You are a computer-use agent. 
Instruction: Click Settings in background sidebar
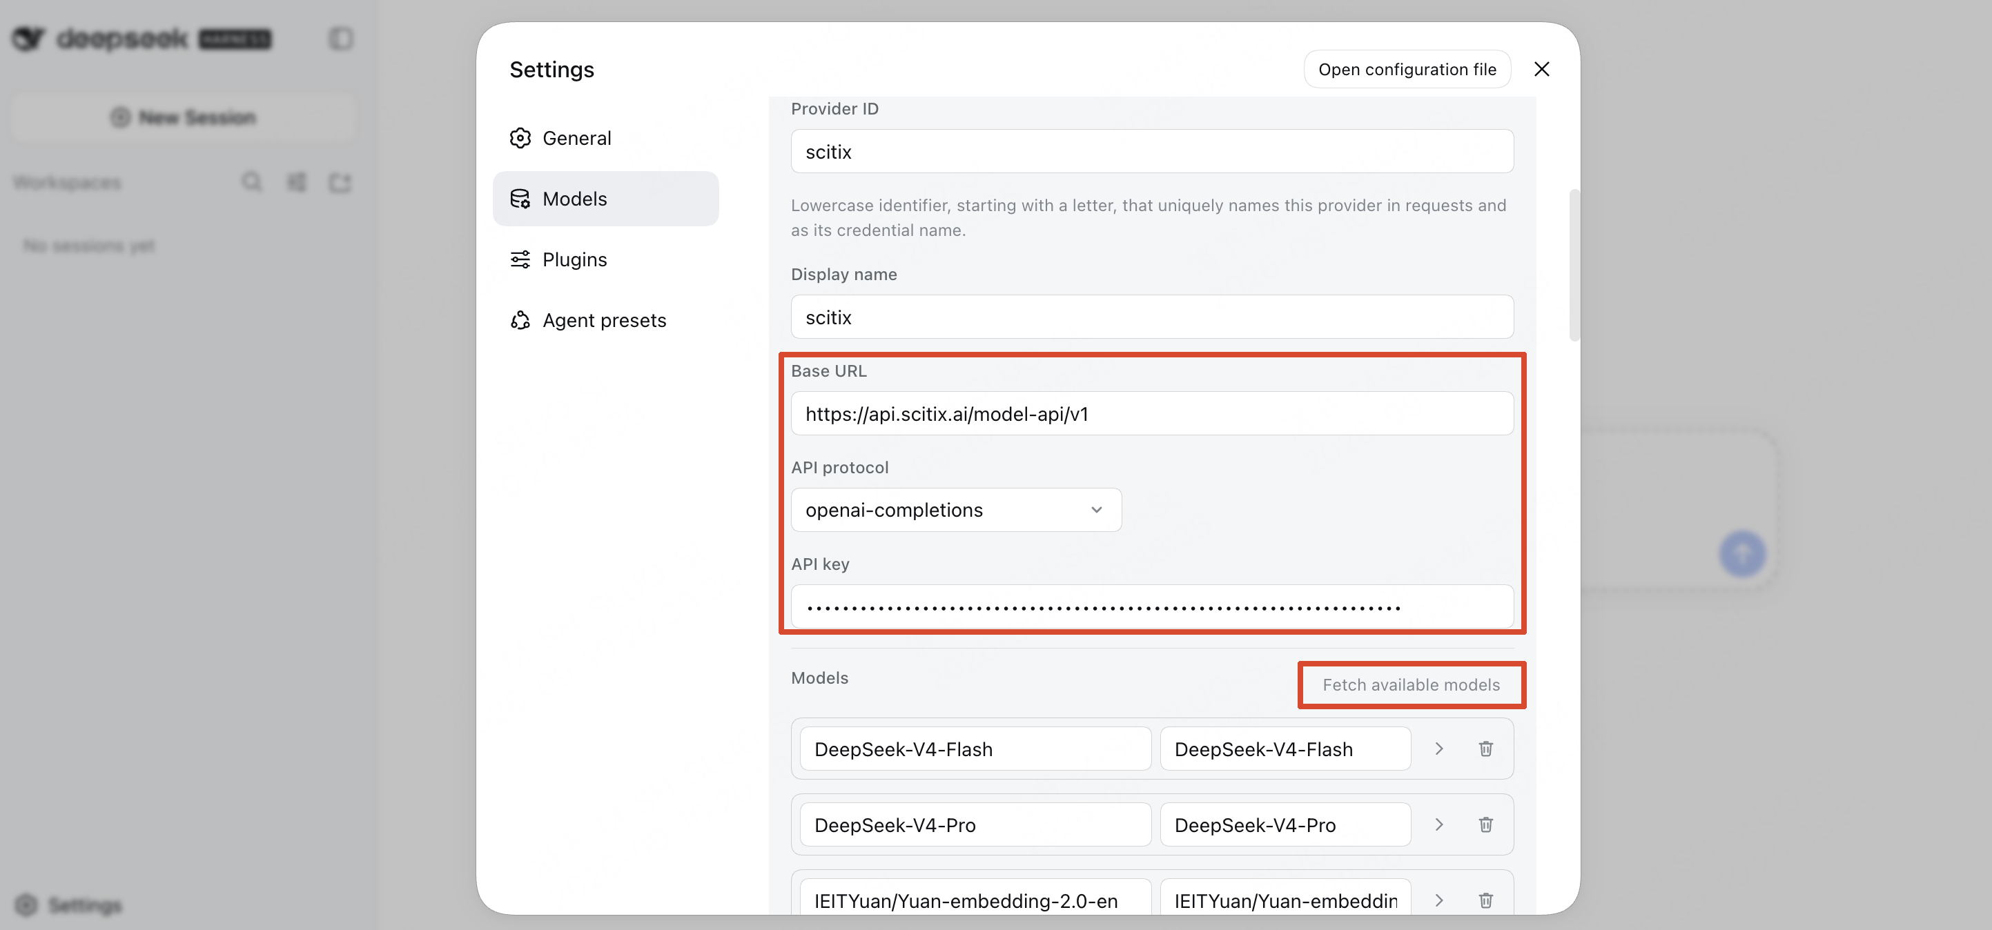(x=69, y=905)
